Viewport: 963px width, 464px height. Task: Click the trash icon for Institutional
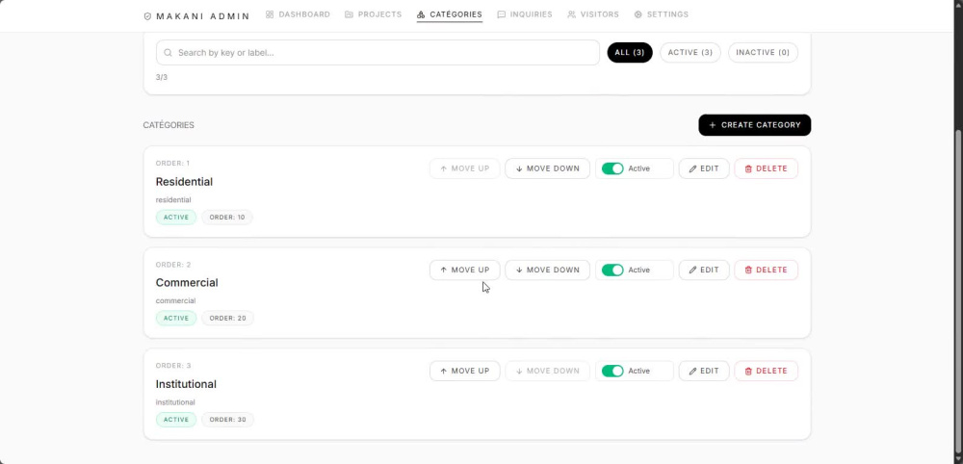[x=748, y=372]
